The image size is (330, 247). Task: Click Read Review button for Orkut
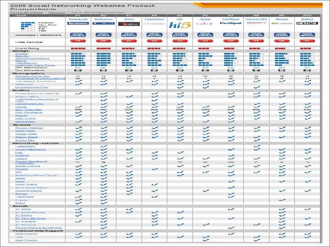pos(205,35)
